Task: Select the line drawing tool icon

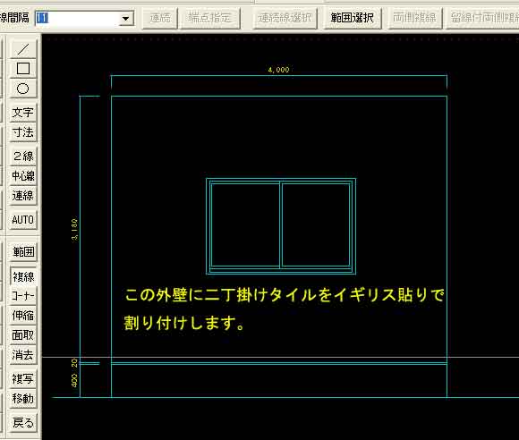Action: (23, 48)
